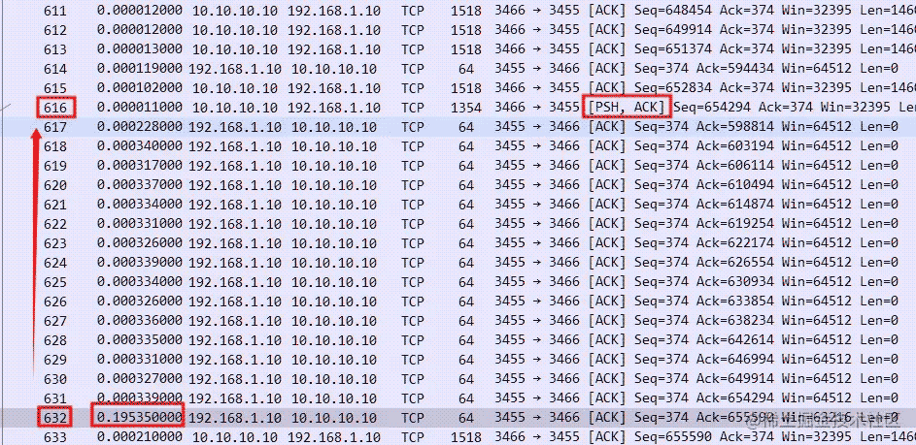Select packet 633 with Seq=655590
Viewport: 916px width, 445px height.
(458, 437)
